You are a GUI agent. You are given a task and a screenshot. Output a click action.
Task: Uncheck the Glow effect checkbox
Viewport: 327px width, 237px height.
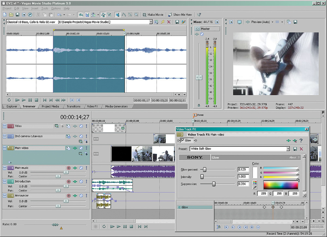[182, 140]
